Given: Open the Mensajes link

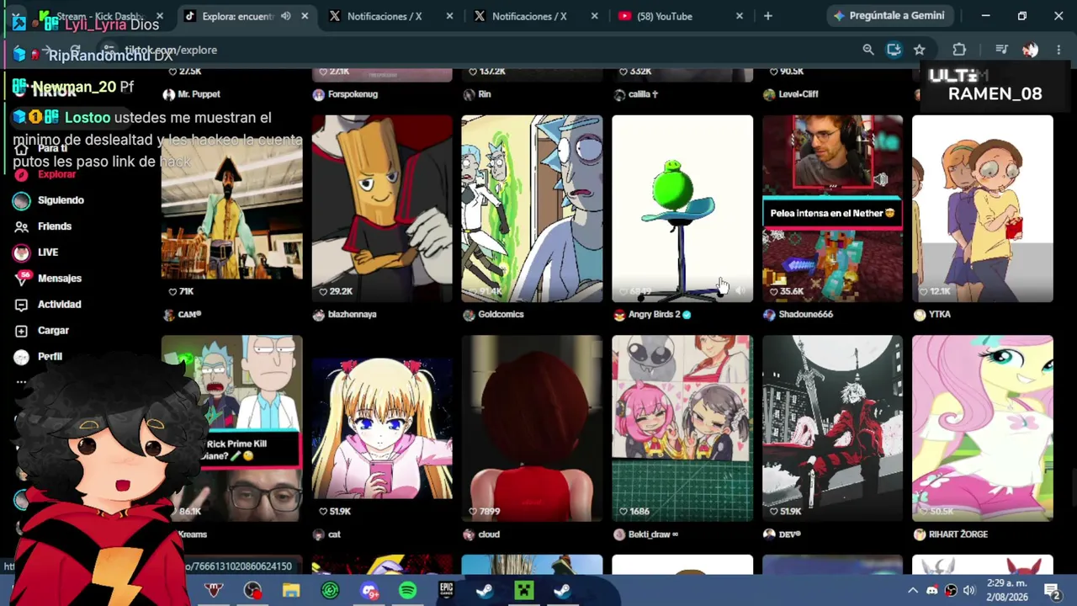Looking at the screenshot, I should pos(60,279).
